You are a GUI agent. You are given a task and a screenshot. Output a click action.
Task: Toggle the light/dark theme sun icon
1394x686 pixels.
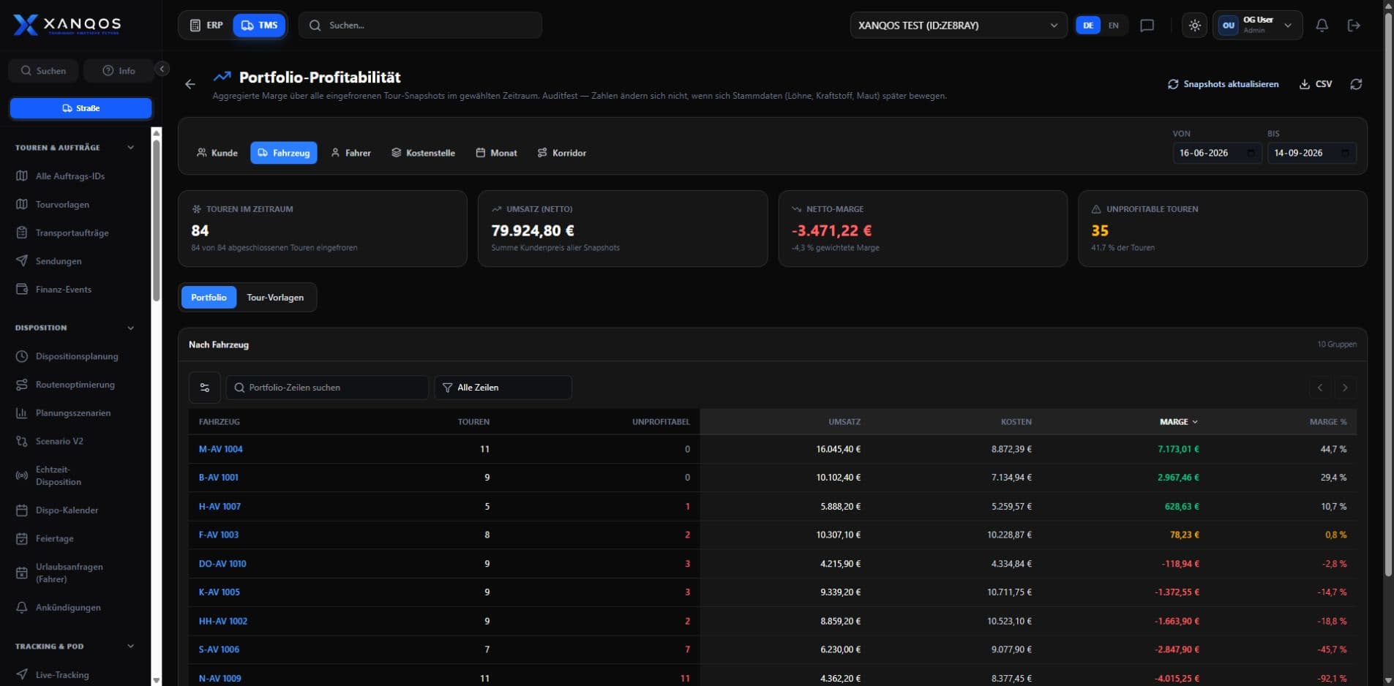click(1194, 25)
